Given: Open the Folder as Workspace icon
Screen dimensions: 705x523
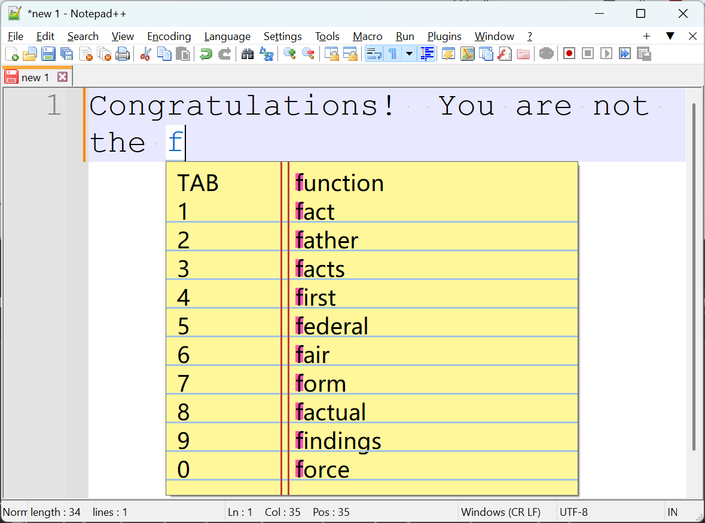Looking at the screenshot, I should pyautogui.click(x=523, y=54).
